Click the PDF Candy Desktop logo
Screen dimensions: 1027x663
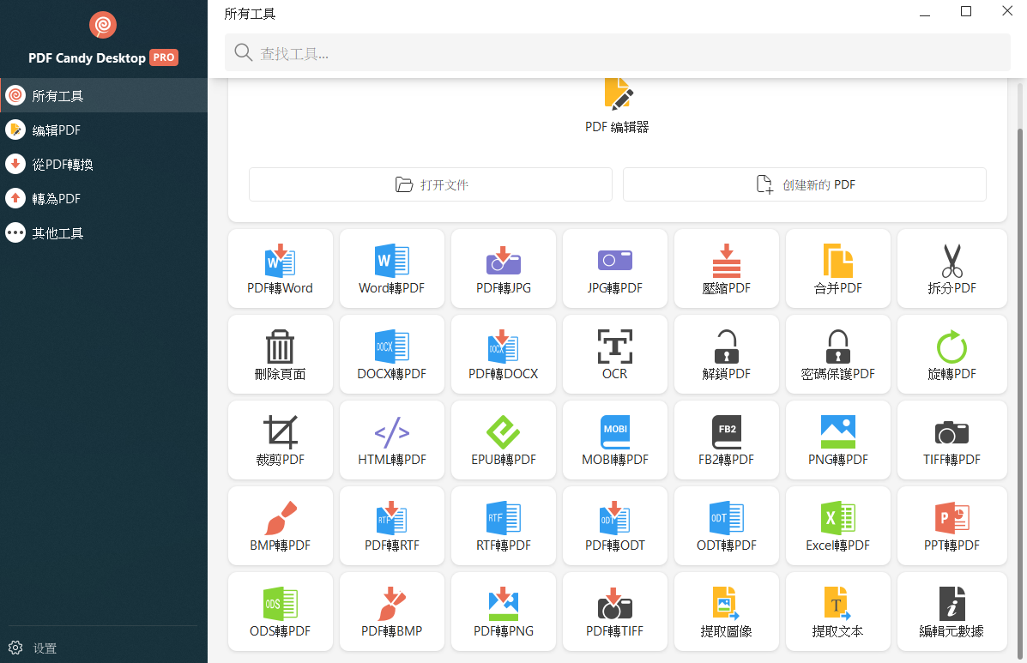pos(103,25)
